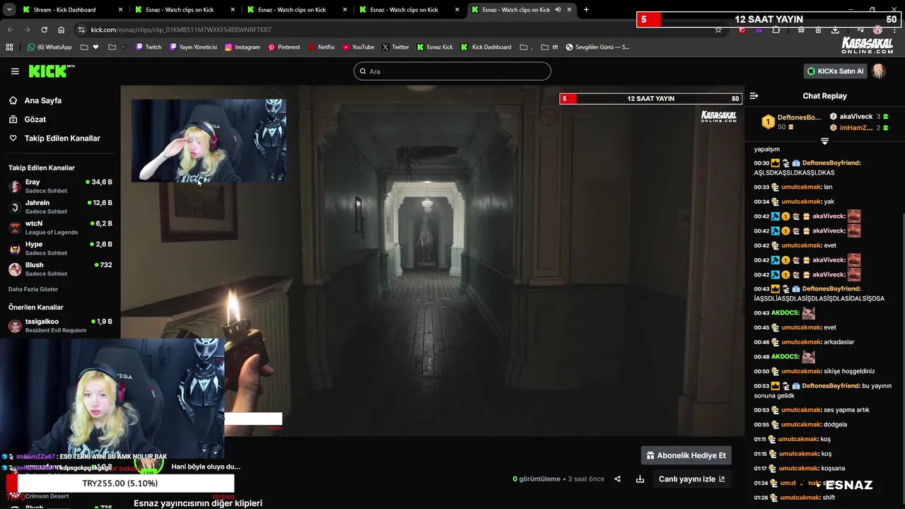Click Esnaz yayıncısının diğer klipleri heading
This screenshot has width=905, height=509.
pyautogui.click(x=198, y=503)
